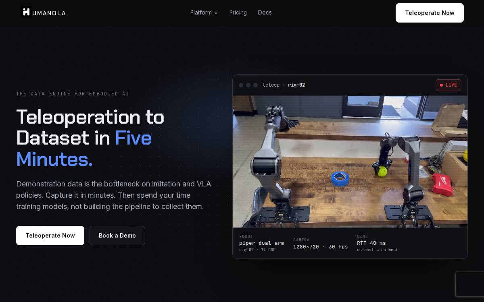
Task: Open the Platform dropdown menu
Action: 204,12
